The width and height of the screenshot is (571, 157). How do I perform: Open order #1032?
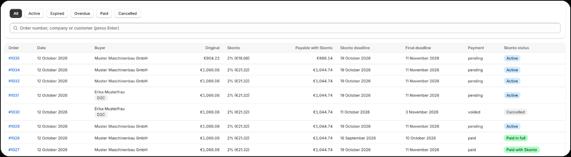point(14,81)
